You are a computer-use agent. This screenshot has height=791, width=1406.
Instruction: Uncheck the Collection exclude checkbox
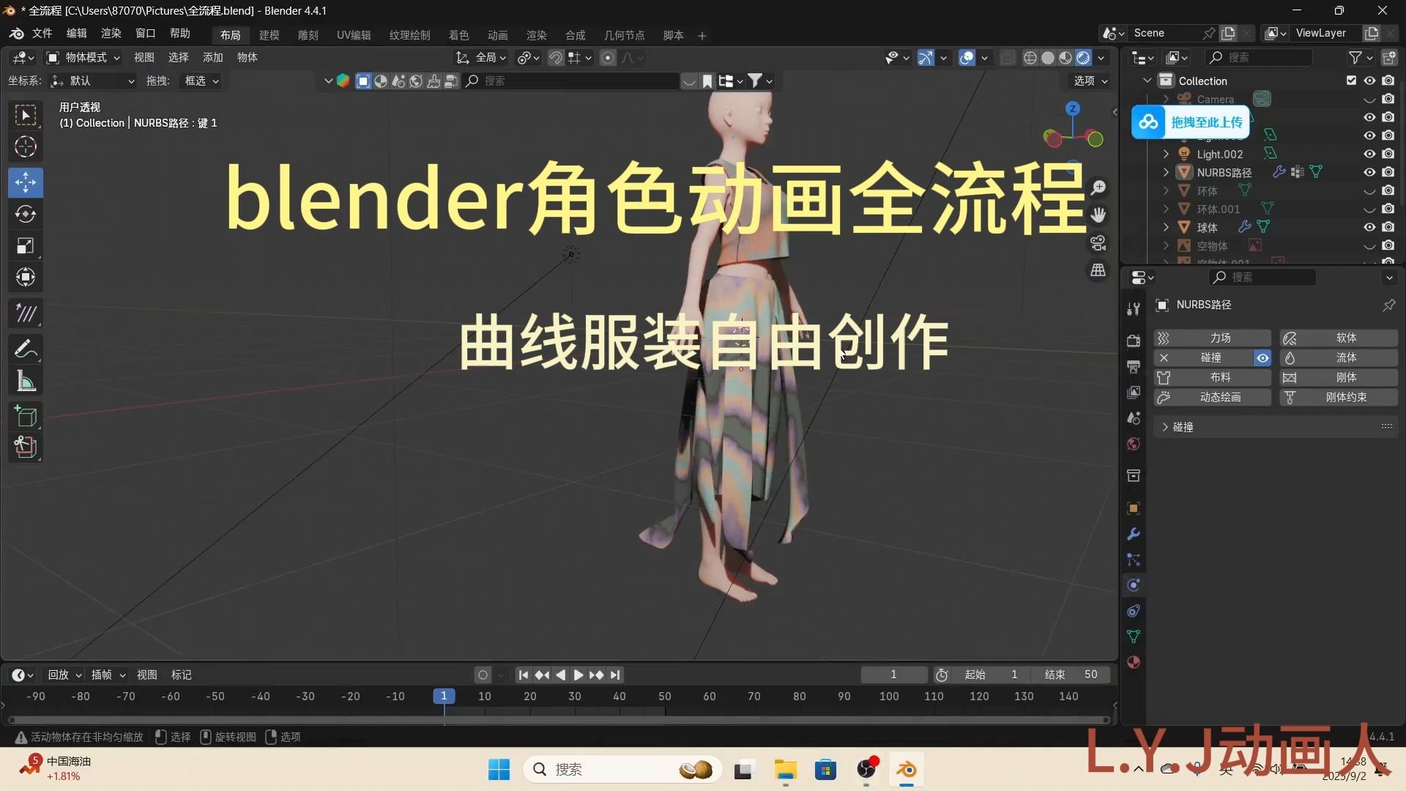click(x=1351, y=81)
